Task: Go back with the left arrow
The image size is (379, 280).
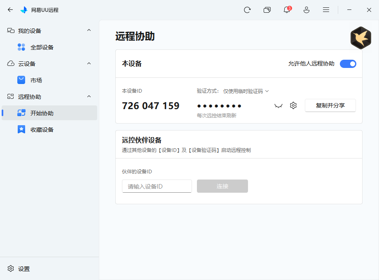Action: click(10, 10)
